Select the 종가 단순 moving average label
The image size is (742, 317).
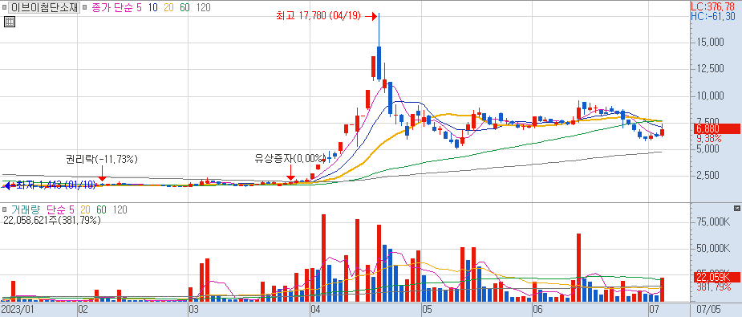pos(112,7)
